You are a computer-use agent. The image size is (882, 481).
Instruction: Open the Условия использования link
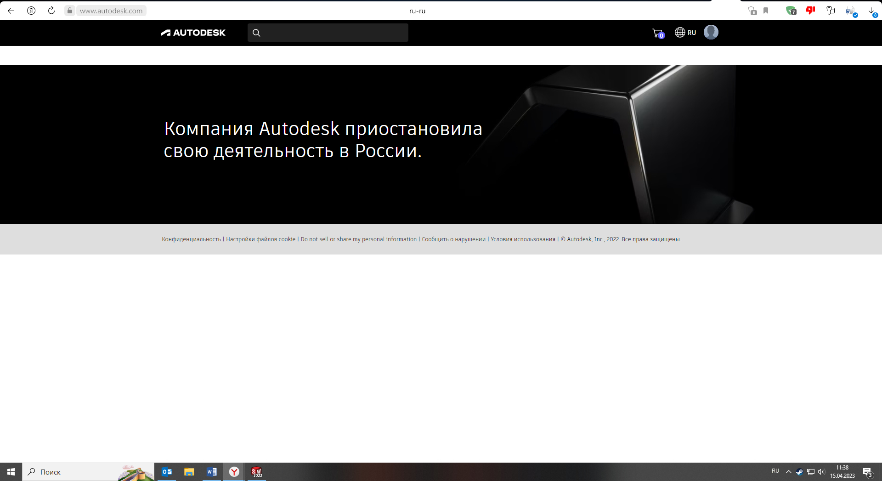point(523,239)
